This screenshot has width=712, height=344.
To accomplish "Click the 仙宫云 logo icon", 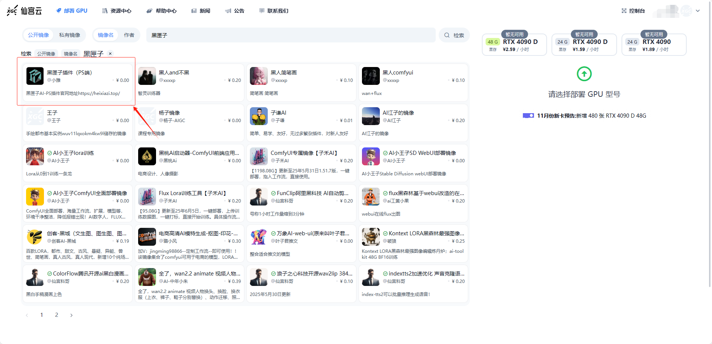I will (12, 11).
